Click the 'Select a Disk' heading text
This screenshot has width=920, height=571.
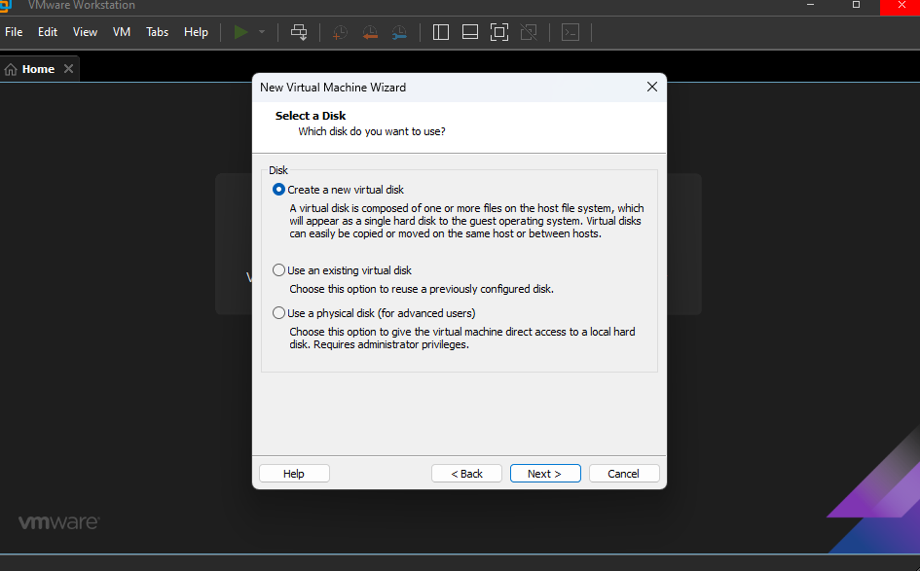[x=311, y=116]
